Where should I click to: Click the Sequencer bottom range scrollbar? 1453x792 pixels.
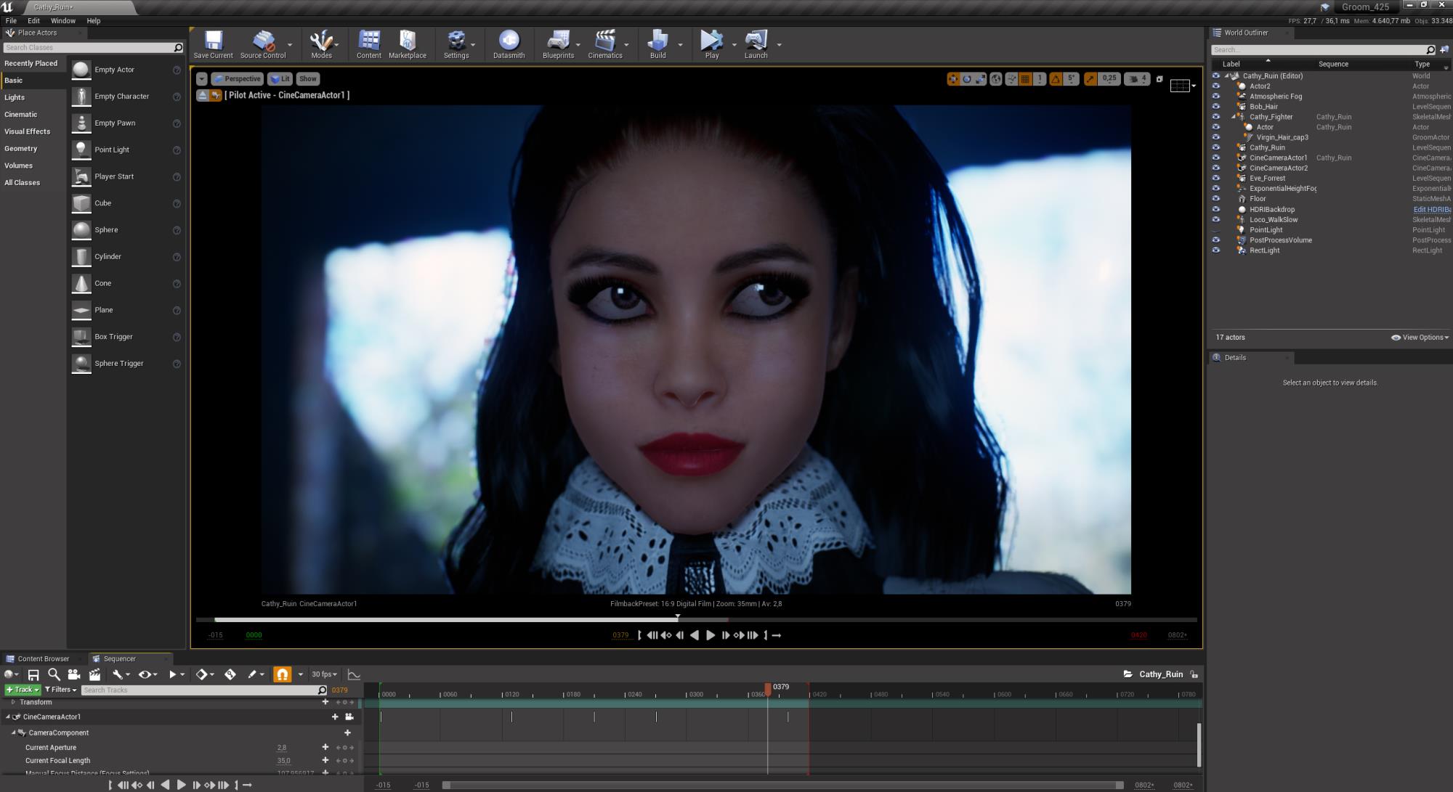click(783, 785)
